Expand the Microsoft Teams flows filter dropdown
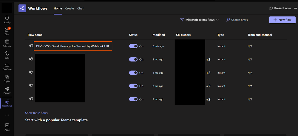298x136 pixels. point(200,20)
